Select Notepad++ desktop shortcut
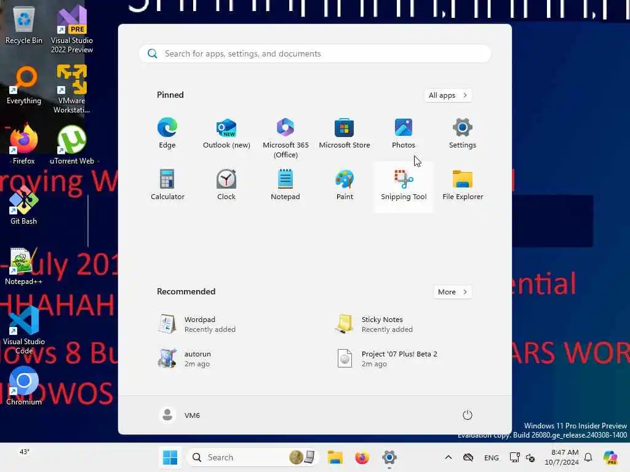630x472 pixels. pos(24,265)
